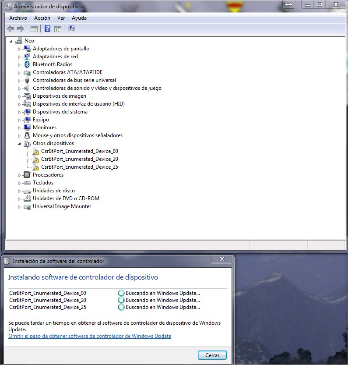Expand the Adaptadores de red category
The height and width of the screenshot is (365, 348).
19,57
